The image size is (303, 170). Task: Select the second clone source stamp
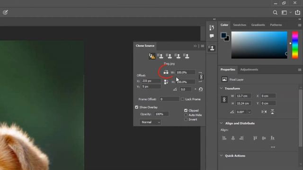(x=160, y=56)
